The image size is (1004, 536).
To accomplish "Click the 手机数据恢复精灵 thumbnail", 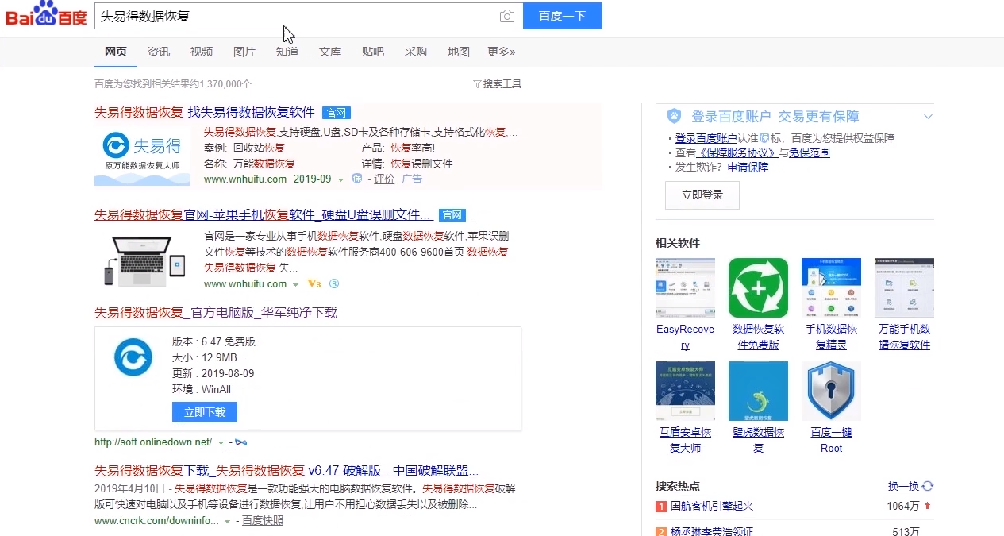I will click(830, 287).
